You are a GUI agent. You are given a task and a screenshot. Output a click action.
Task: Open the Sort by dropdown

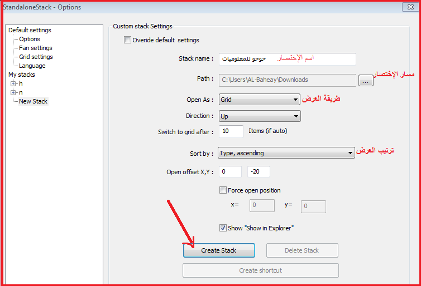tap(286, 153)
